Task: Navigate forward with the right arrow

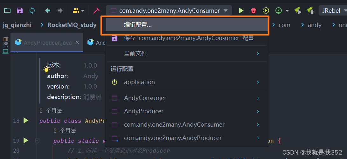Action: pos(60,10)
